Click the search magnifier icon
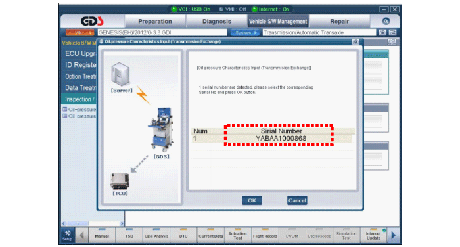This screenshot has height=247, width=460. (x=386, y=21)
